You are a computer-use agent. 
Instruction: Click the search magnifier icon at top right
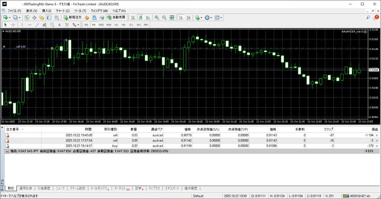click(x=368, y=17)
